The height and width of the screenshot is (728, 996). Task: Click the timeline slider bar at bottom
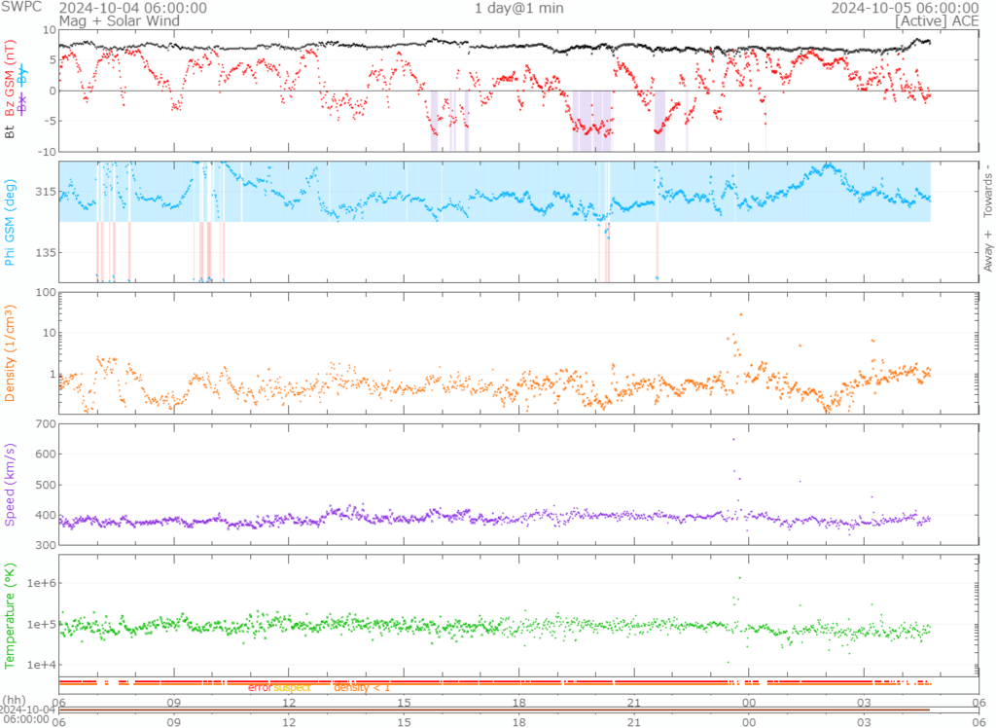point(496,710)
